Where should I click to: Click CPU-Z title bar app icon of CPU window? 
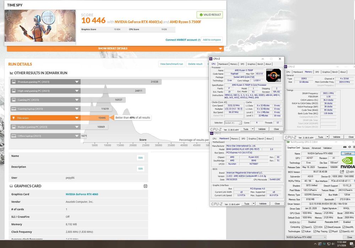(x=211, y=59)
